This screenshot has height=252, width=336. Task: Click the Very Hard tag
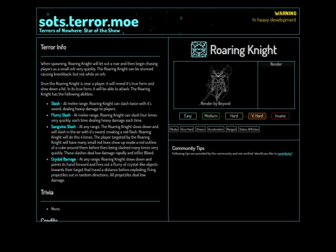tap(187, 129)
